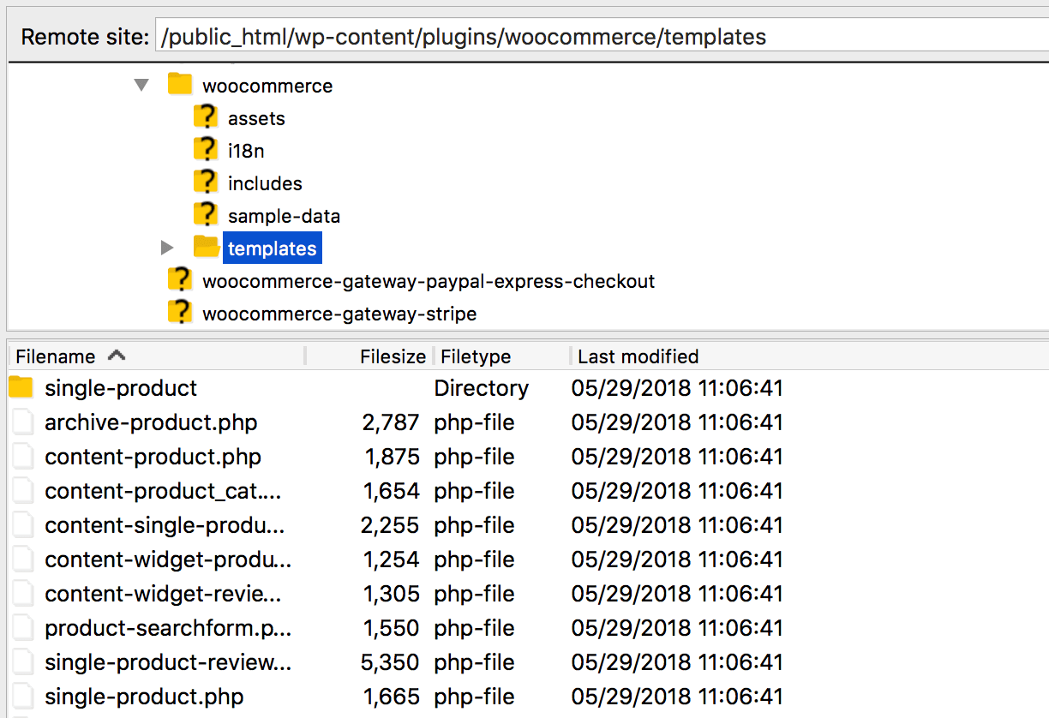
Task: Click the 1,550 filesize value
Action: (392, 628)
